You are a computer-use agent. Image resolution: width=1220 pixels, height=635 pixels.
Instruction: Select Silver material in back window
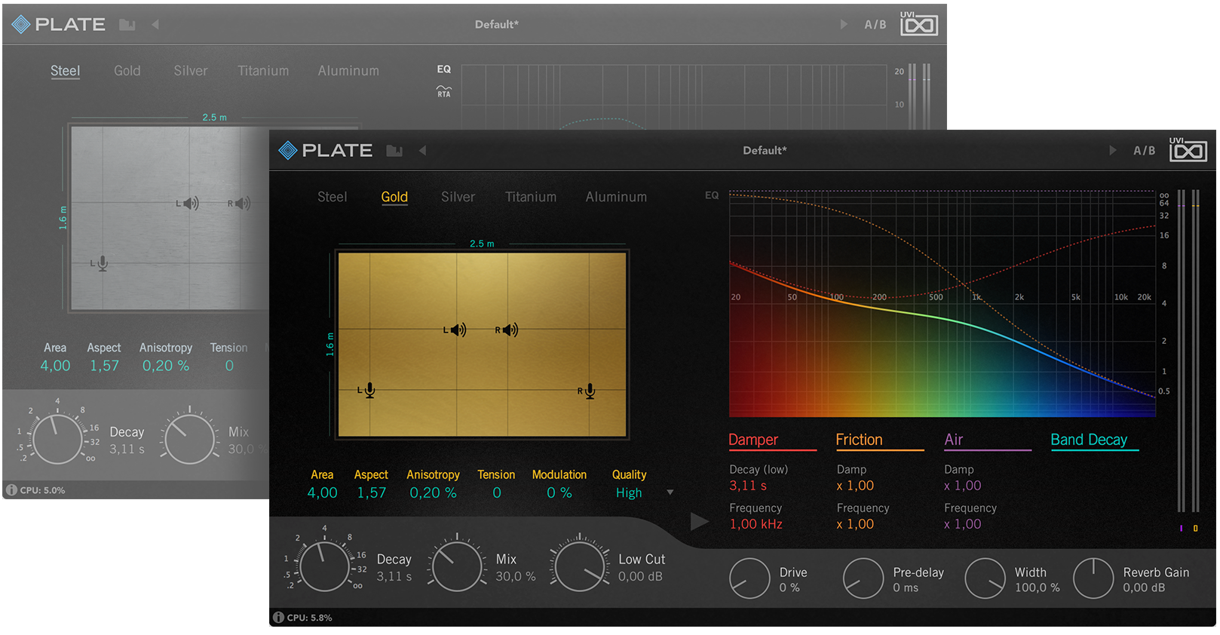pyautogui.click(x=191, y=71)
